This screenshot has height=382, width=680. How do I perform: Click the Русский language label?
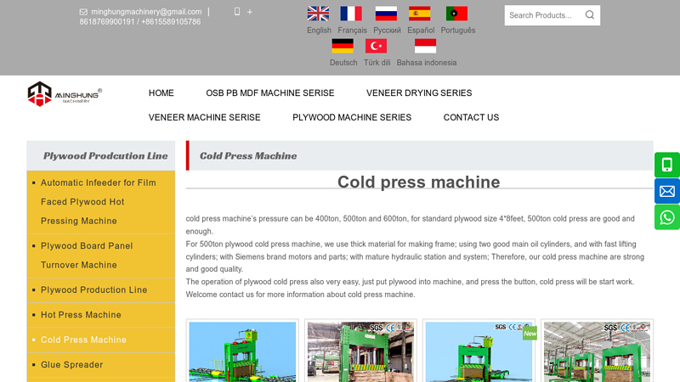pos(387,31)
